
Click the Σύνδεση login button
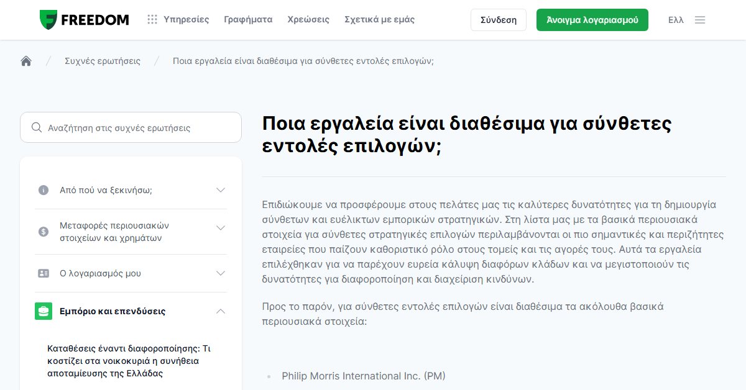[499, 20]
